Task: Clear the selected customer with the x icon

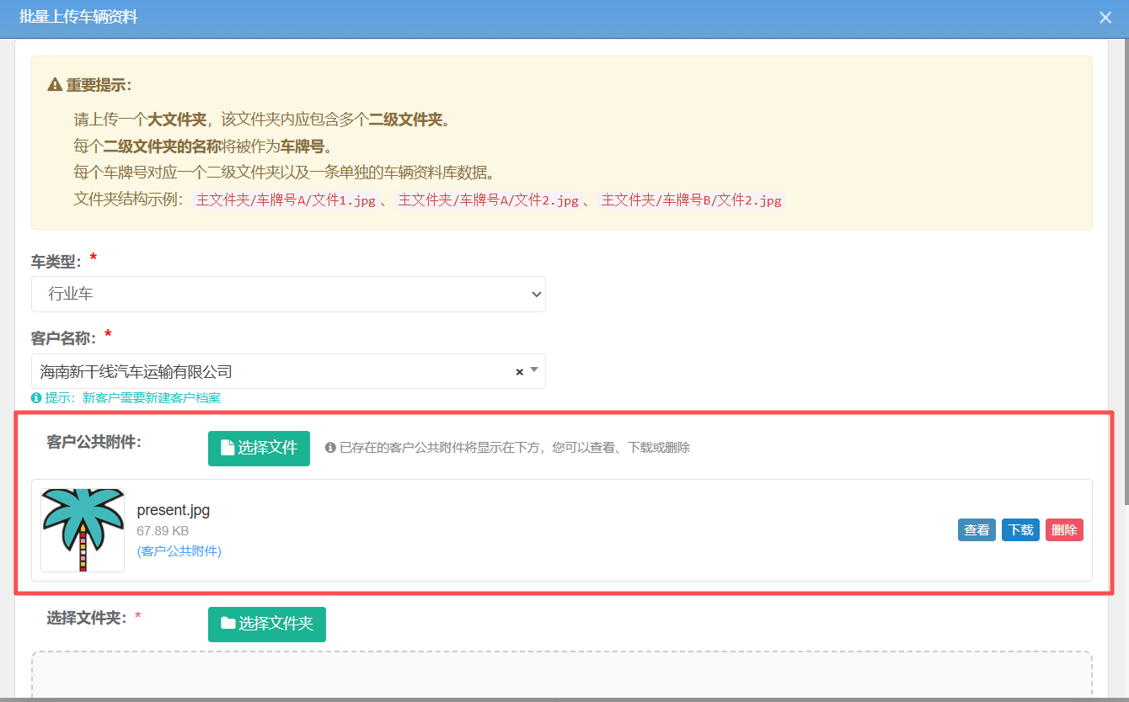Action: pos(519,372)
